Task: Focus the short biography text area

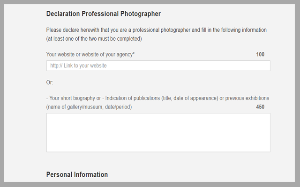Action: pos(158,132)
